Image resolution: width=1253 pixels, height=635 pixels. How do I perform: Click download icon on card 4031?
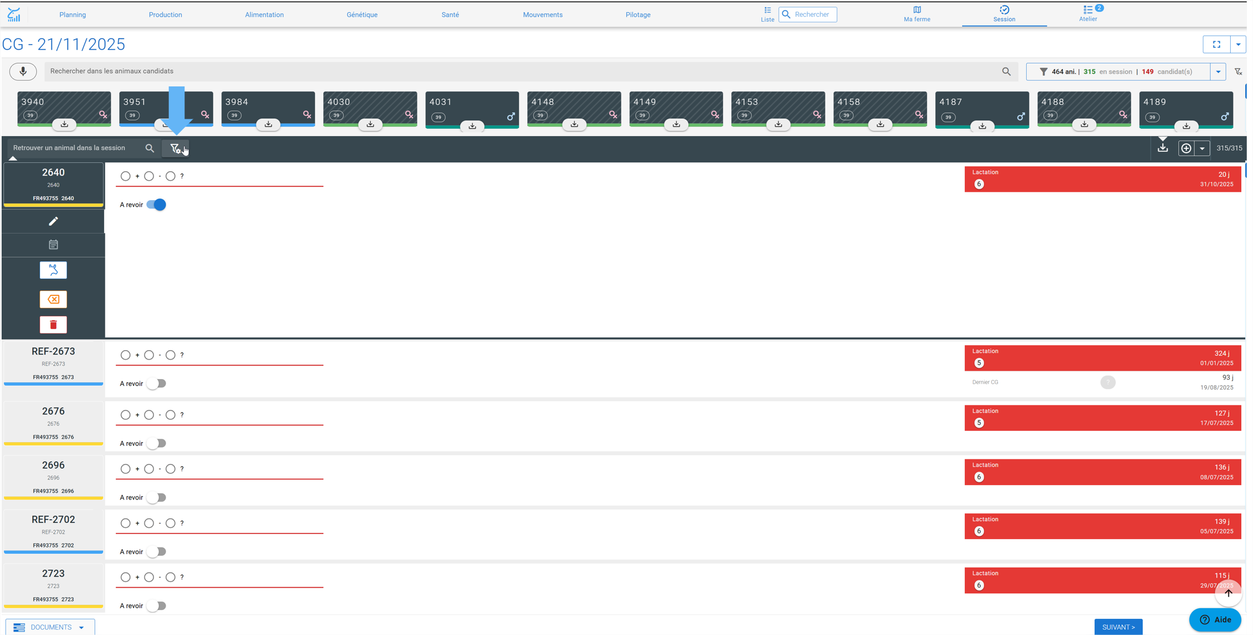coord(472,126)
